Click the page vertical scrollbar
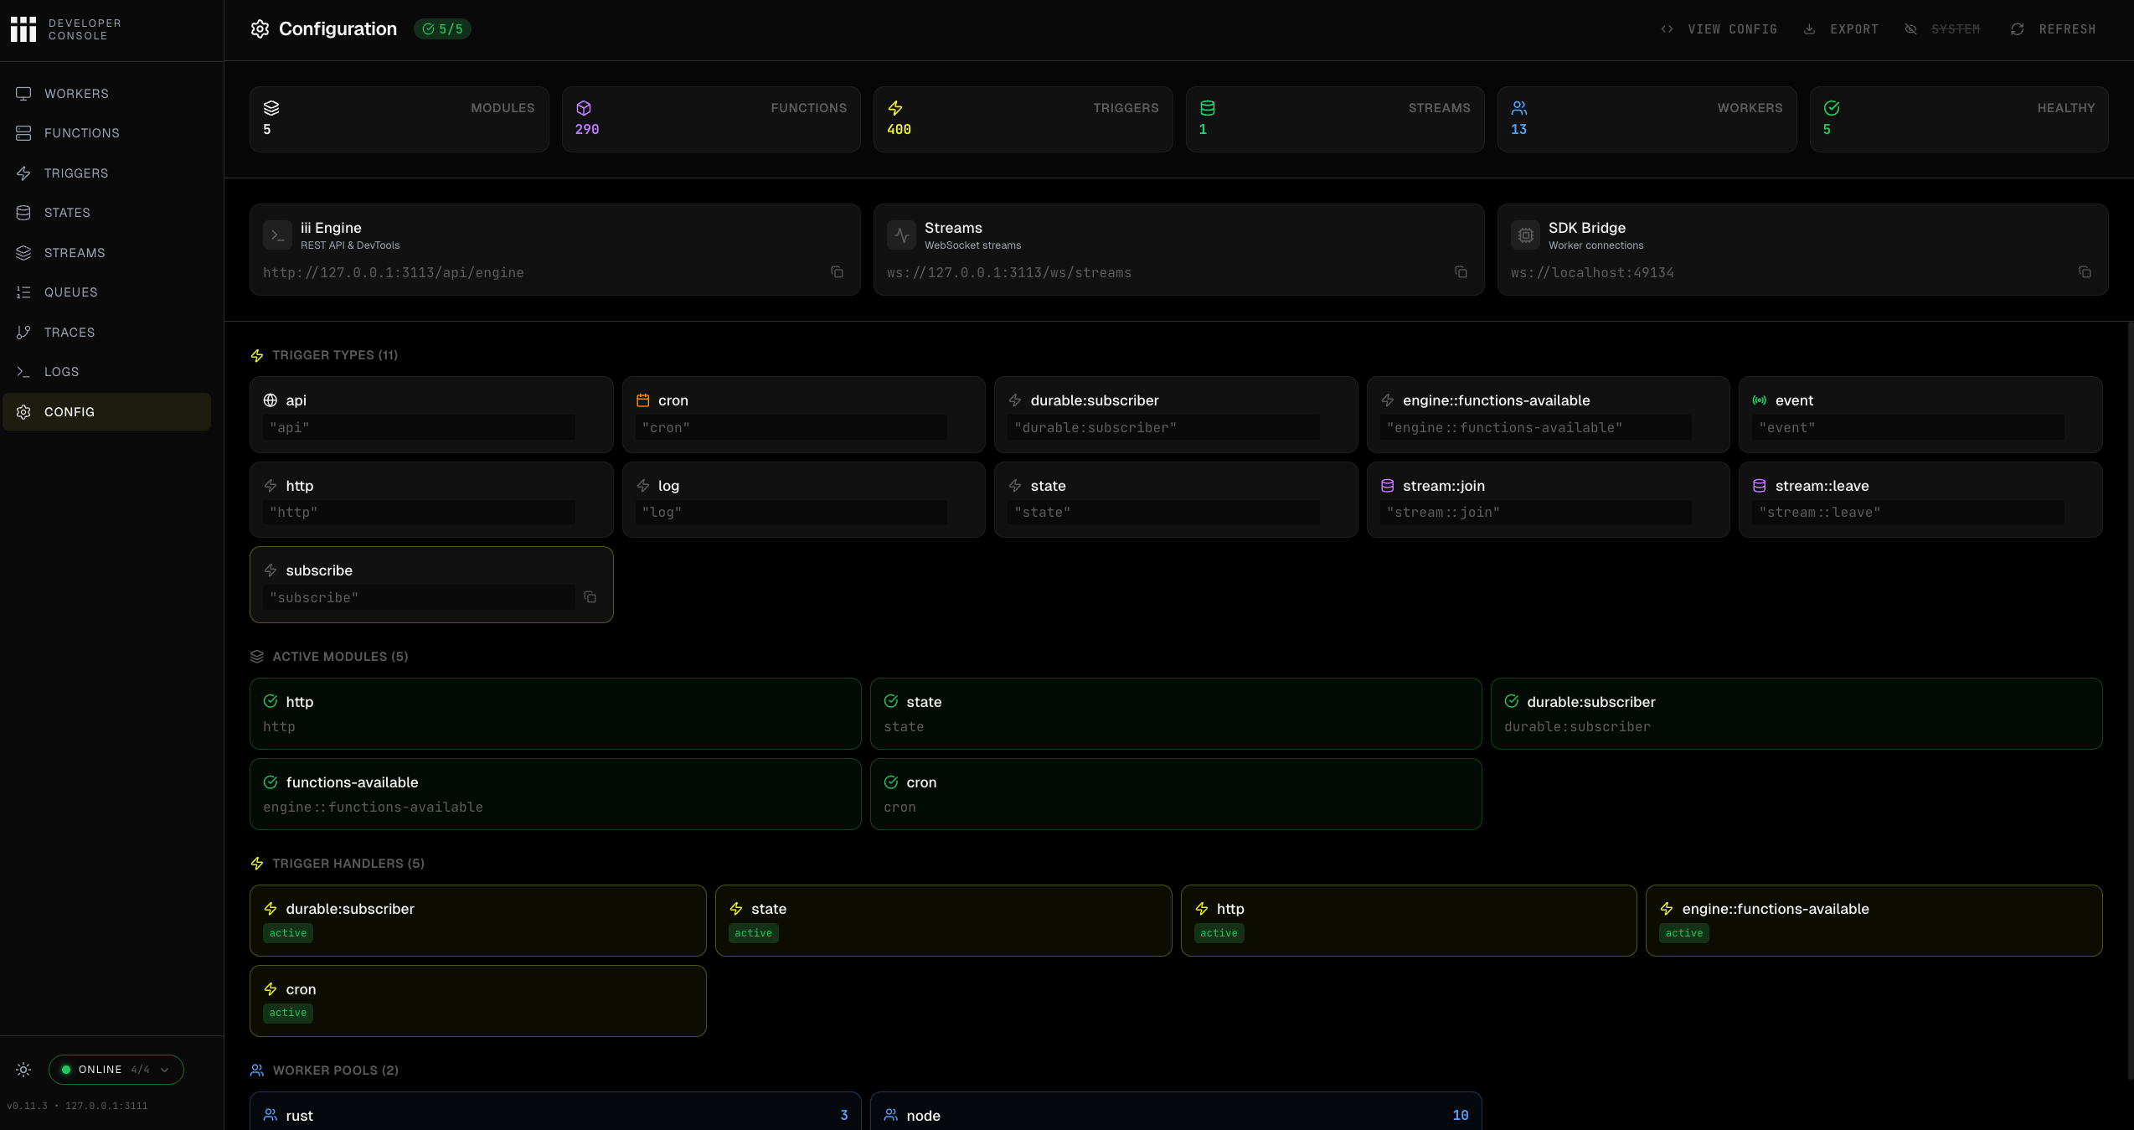The width and height of the screenshot is (2134, 1130). [2130, 700]
